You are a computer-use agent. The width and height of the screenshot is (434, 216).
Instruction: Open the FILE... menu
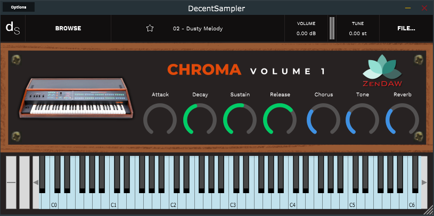406,28
